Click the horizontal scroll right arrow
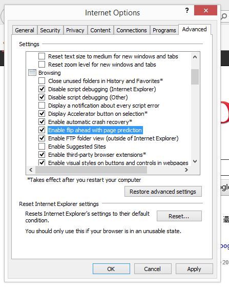The width and height of the screenshot is (229, 291). [186, 170]
